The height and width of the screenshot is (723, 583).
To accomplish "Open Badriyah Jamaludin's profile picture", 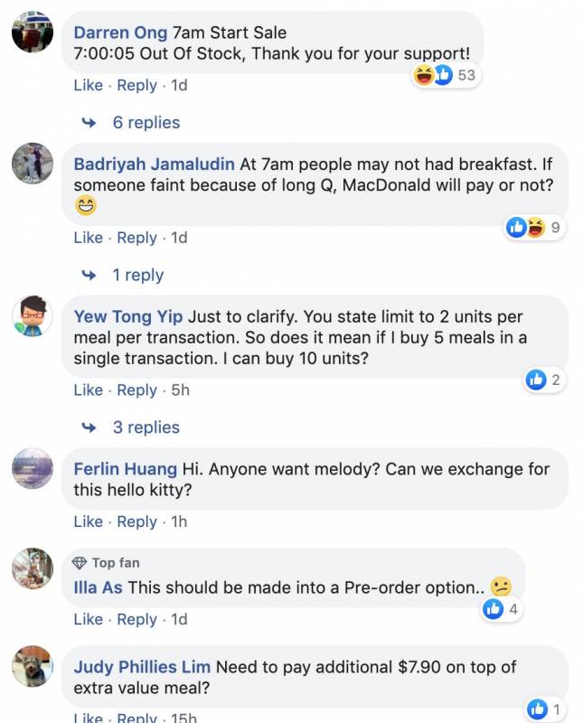I will [33, 164].
